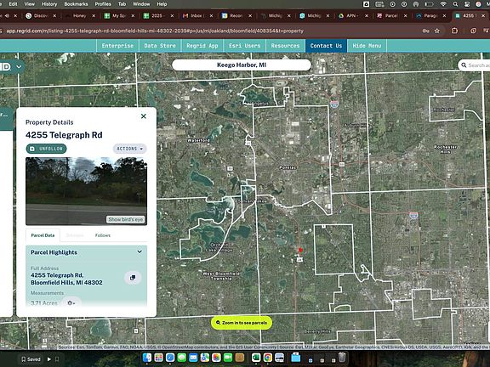Click the red parcel marker on the map
This screenshot has height=367, width=490.
(x=300, y=250)
